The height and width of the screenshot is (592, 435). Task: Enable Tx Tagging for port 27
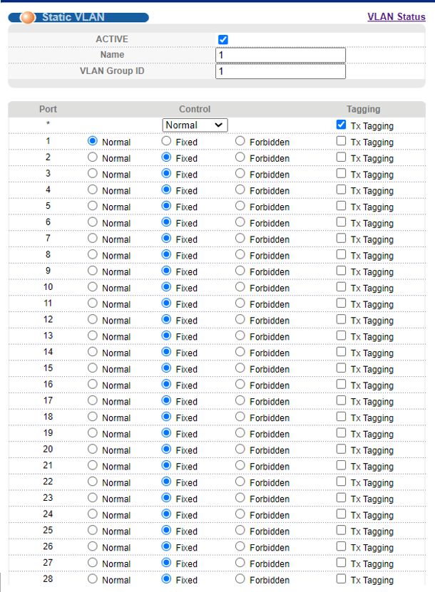341,563
